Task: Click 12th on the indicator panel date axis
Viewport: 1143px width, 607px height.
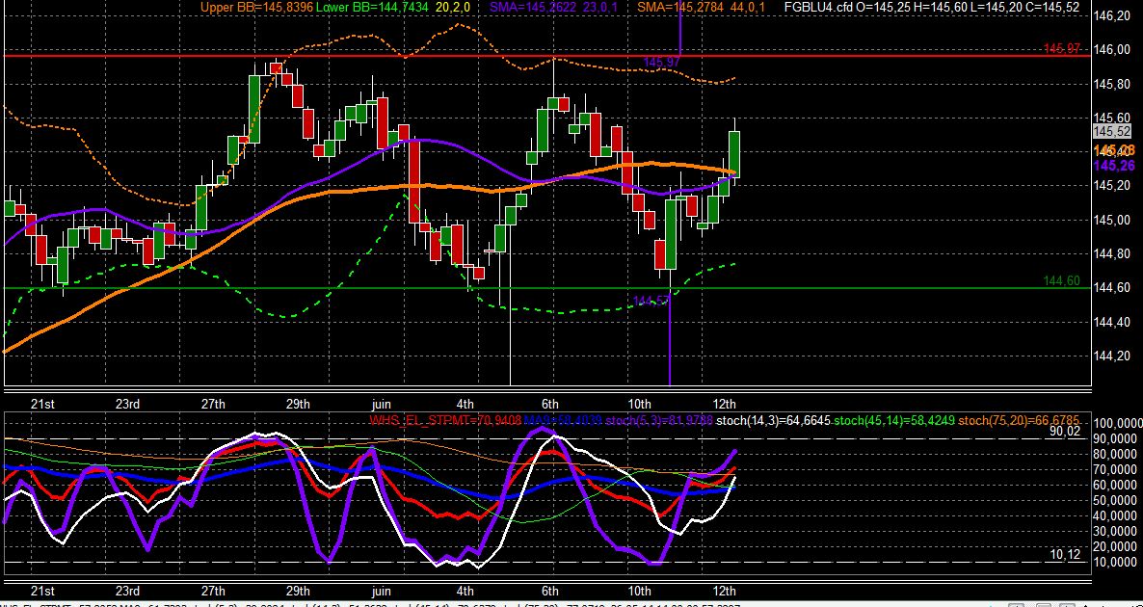Action: [x=725, y=591]
